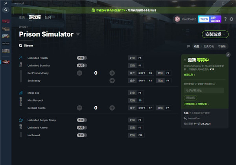Viewport: 236px width, 165px height.
Task: Toggle Unlimited Health on
Action: coord(82,58)
